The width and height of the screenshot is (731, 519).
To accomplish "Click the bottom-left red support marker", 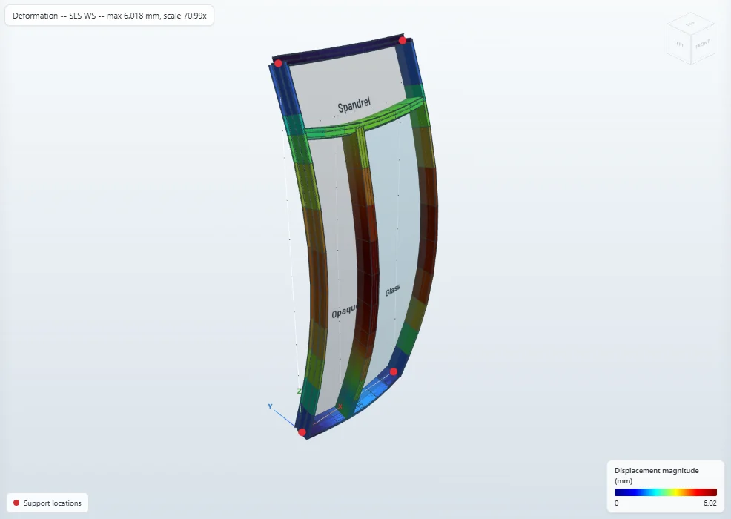I will 302,432.
